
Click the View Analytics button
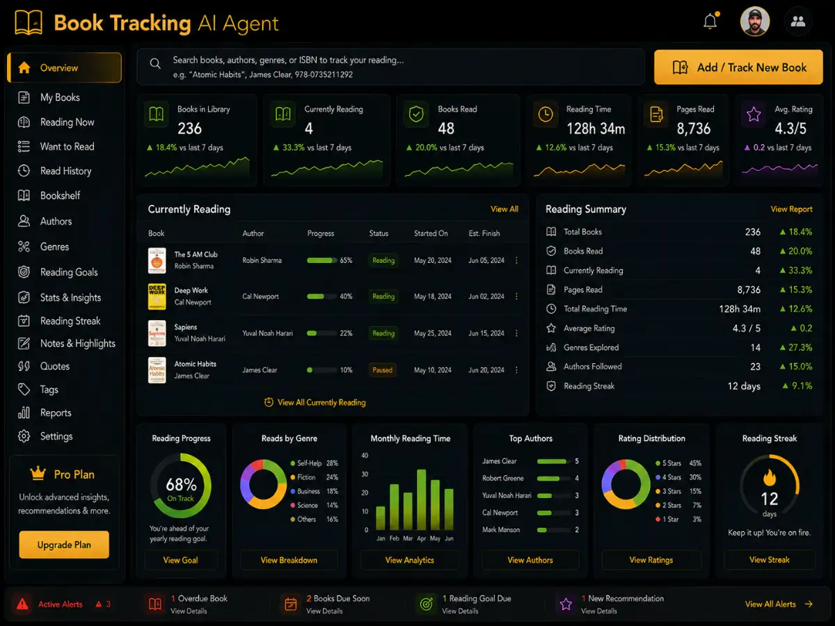410,560
